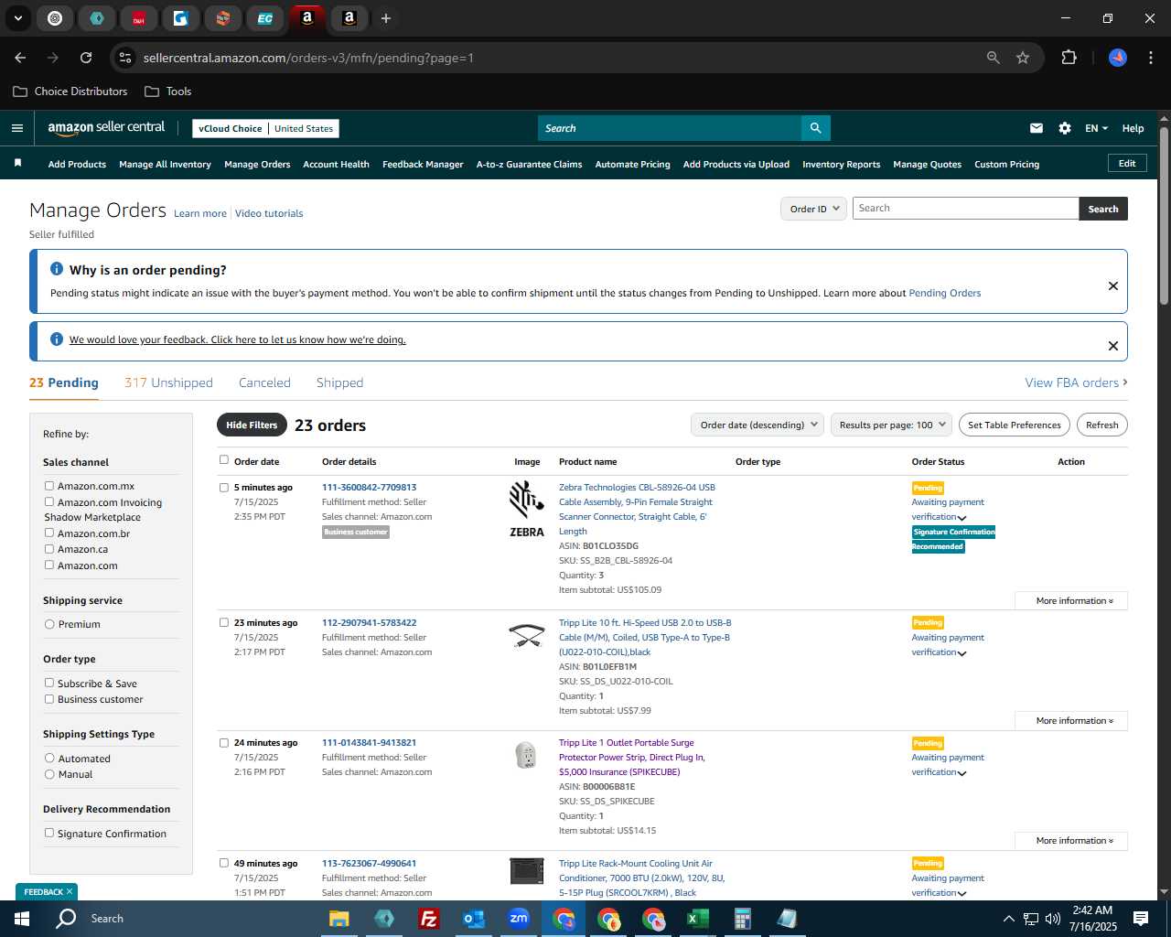
Task: Click the Amazon Seller Central logo
Action: point(106,128)
